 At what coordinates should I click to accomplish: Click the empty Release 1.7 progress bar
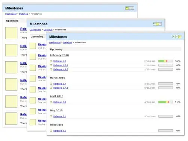[x=165, y=84]
